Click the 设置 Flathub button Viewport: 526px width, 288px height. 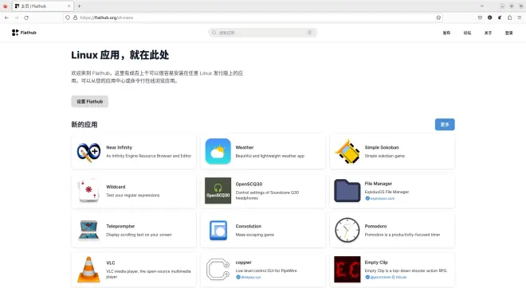tap(89, 102)
